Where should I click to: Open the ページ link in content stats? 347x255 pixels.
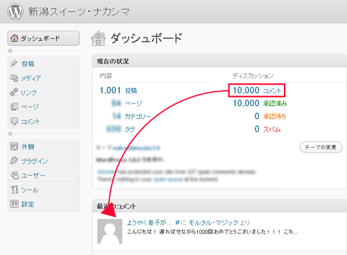coord(133,103)
